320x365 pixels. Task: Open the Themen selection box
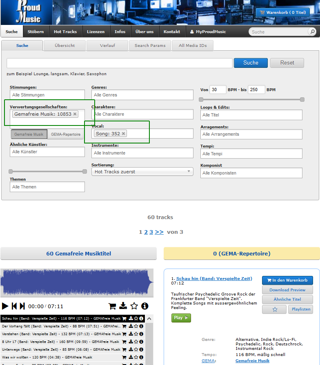(x=47, y=187)
